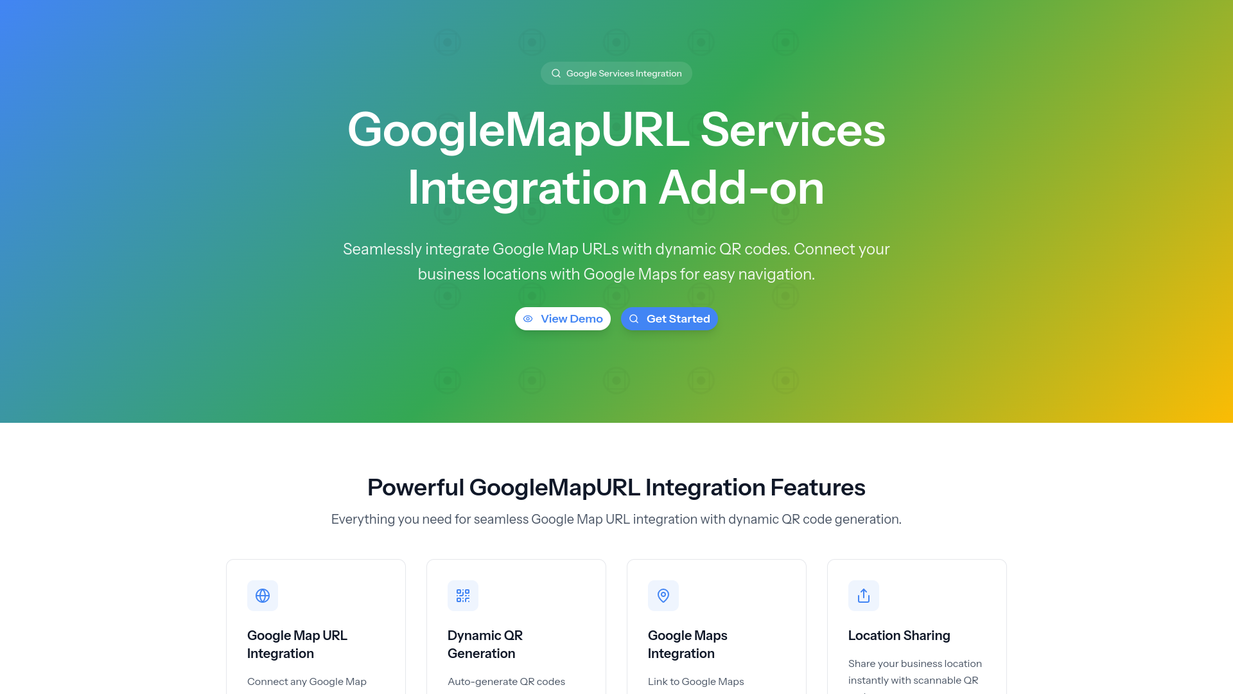1233x694 pixels.
Task: Click the Google Services Integration badge text
Action: pos(624,73)
